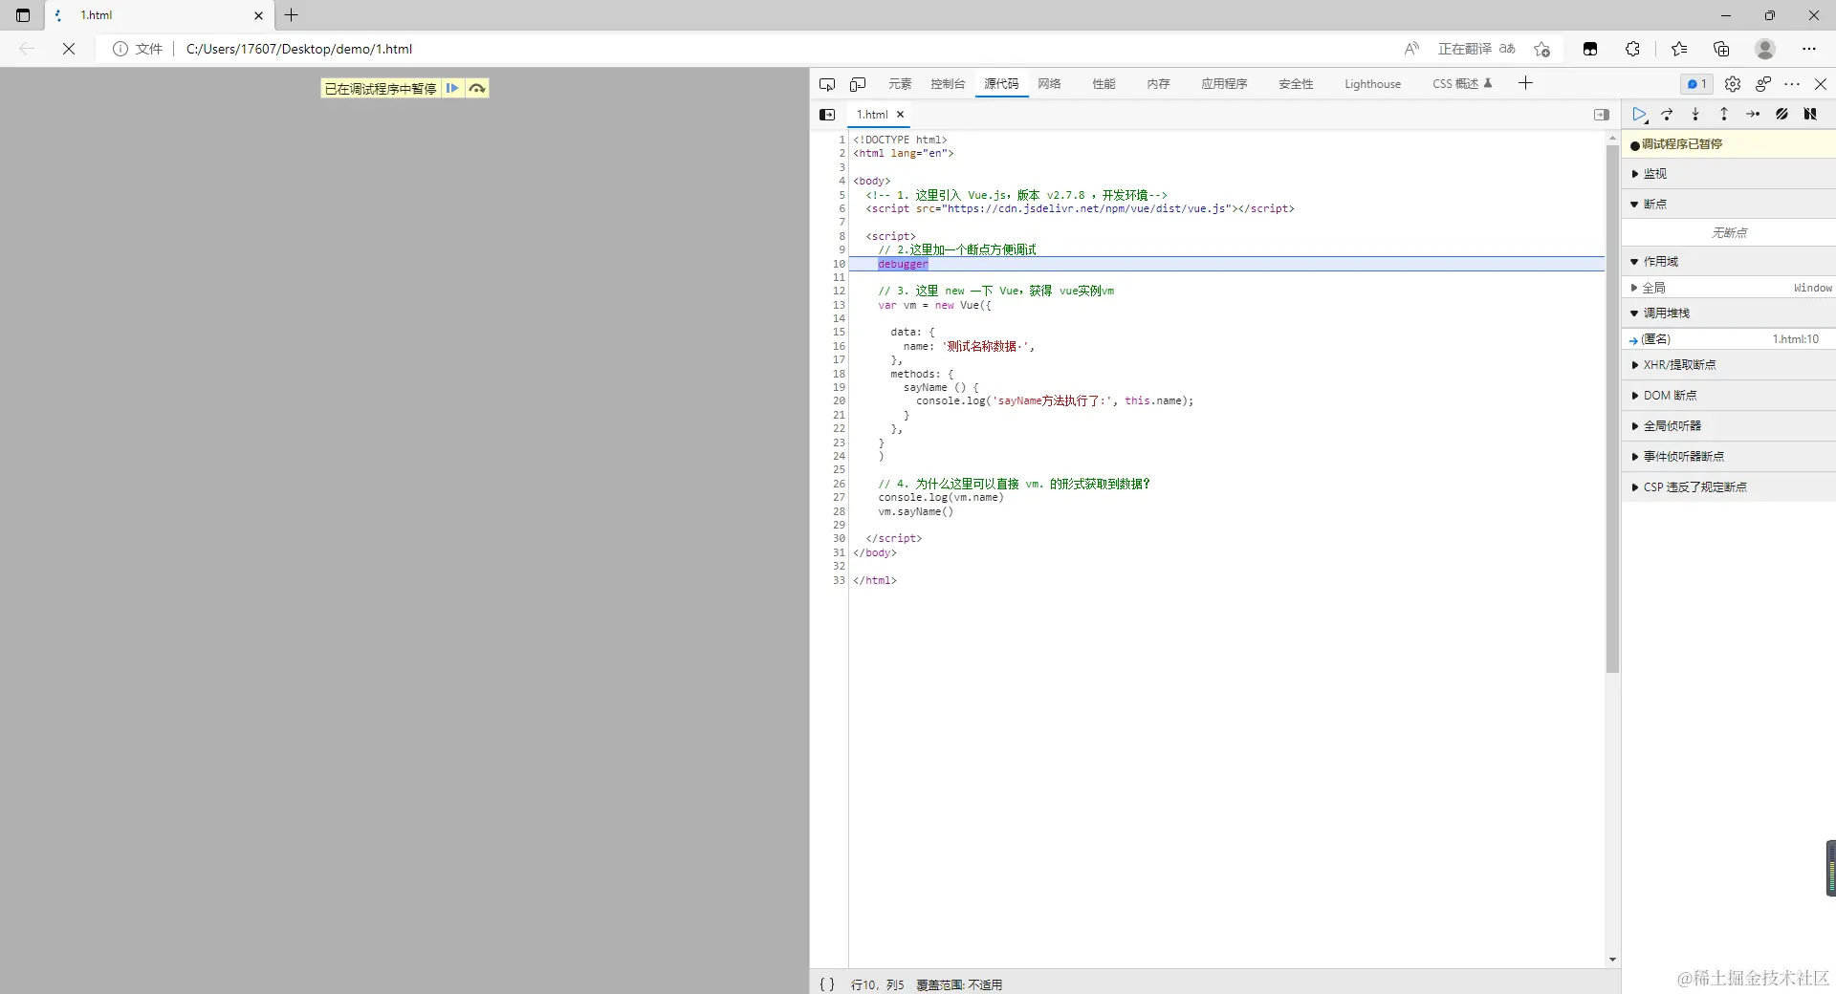Switch to the 应用程序 panel tab

(1224, 84)
